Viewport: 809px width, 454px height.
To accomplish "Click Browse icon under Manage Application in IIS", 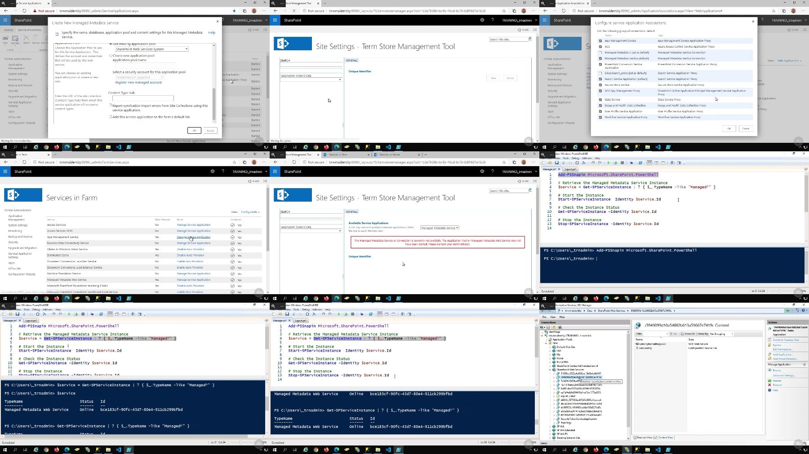I will coord(769,370).
